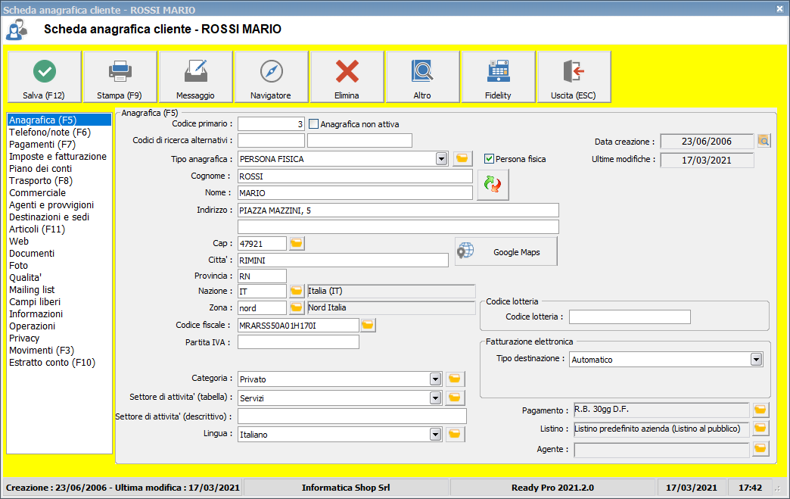Open the Categoria dropdown list

click(x=435, y=379)
